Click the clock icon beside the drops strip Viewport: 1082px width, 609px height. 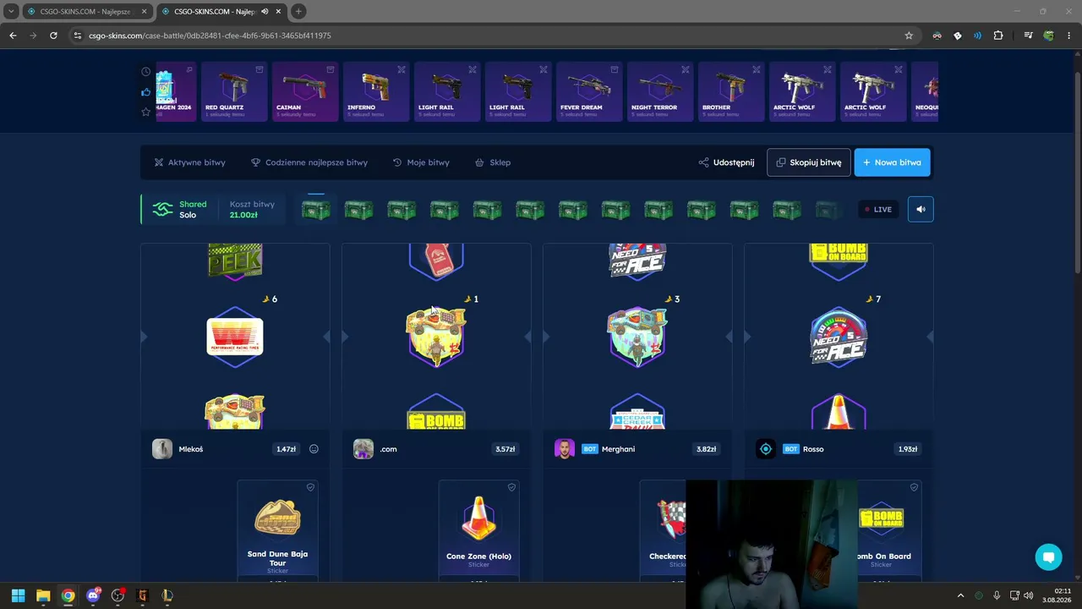[x=146, y=72]
